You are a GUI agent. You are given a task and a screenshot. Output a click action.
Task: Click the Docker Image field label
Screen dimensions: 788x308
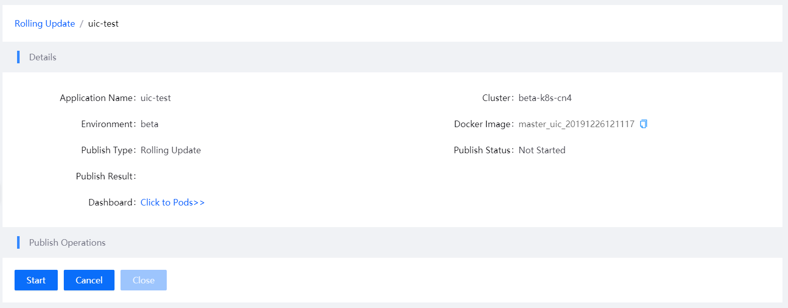pos(483,124)
